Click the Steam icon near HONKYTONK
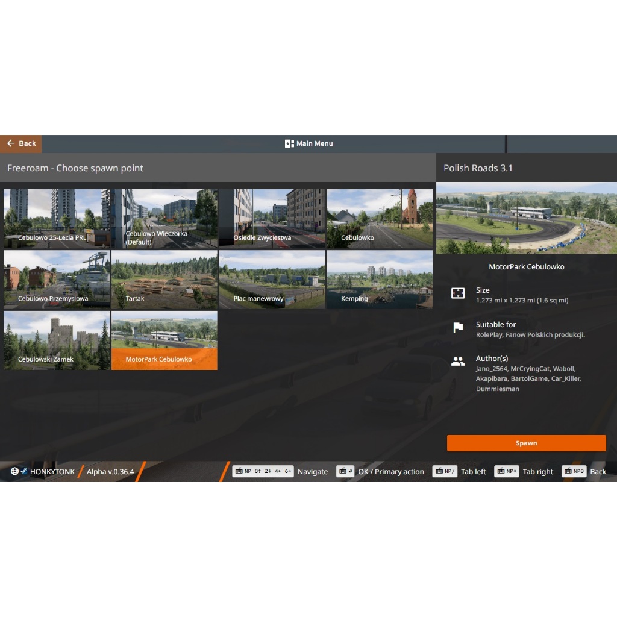The image size is (617, 617). (x=24, y=471)
